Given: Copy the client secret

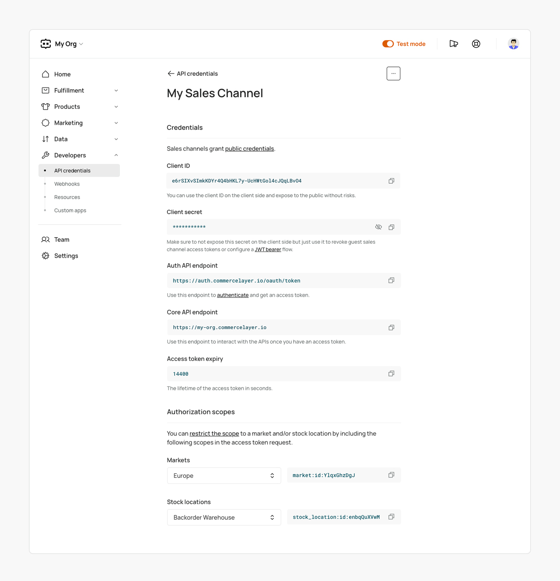Looking at the screenshot, I should (391, 227).
